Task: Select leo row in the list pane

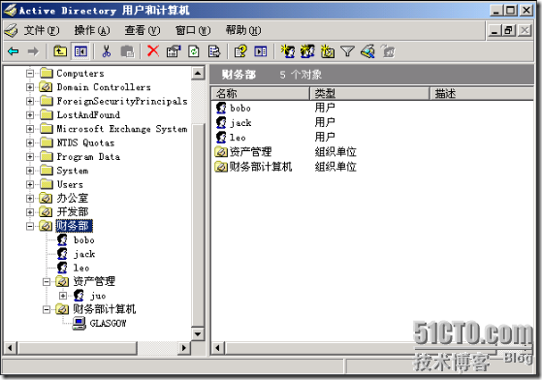Action: 238,137
